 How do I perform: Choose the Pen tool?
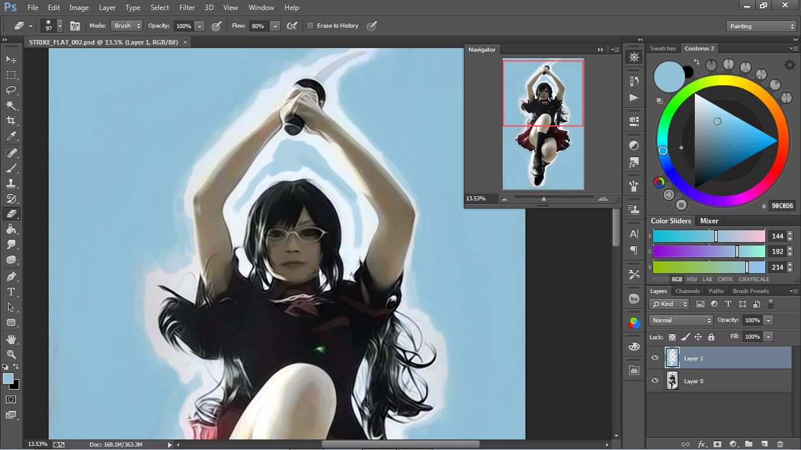pos(11,276)
